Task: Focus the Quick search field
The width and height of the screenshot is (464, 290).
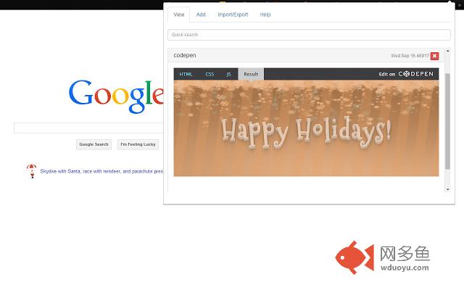Action: coord(309,35)
